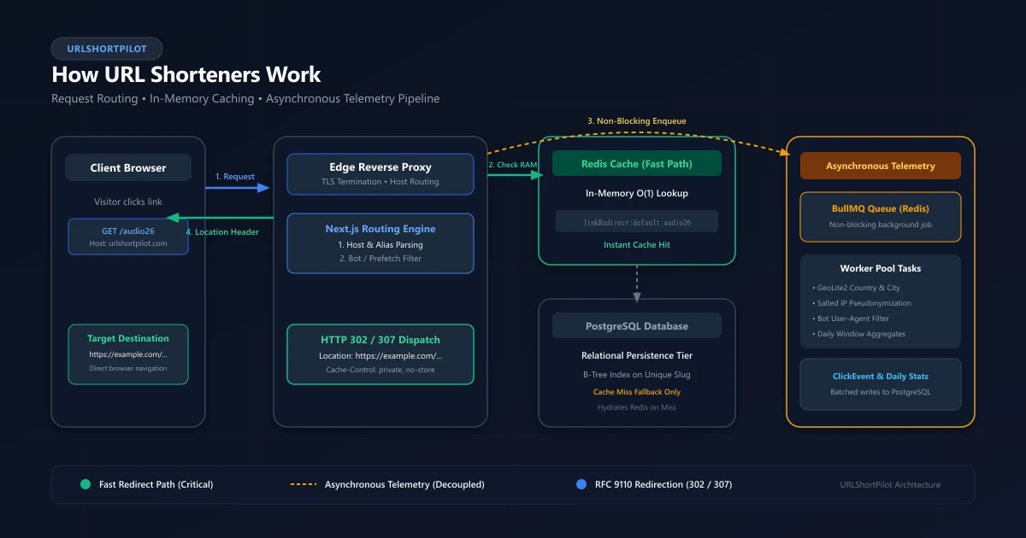The image size is (1026, 538).
Task: Click the "3. Non-Blocking Enqueue" label
Action: click(637, 121)
